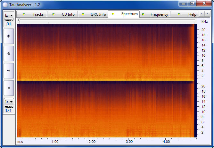Click the right arrow analyze button
The height and width of the screenshot is (148, 214).
coord(9,70)
